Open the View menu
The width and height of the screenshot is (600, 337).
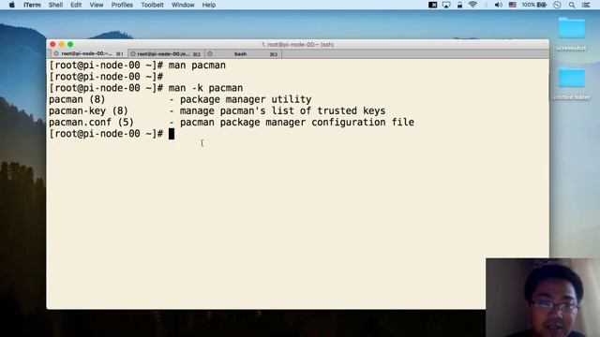(x=97, y=5)
